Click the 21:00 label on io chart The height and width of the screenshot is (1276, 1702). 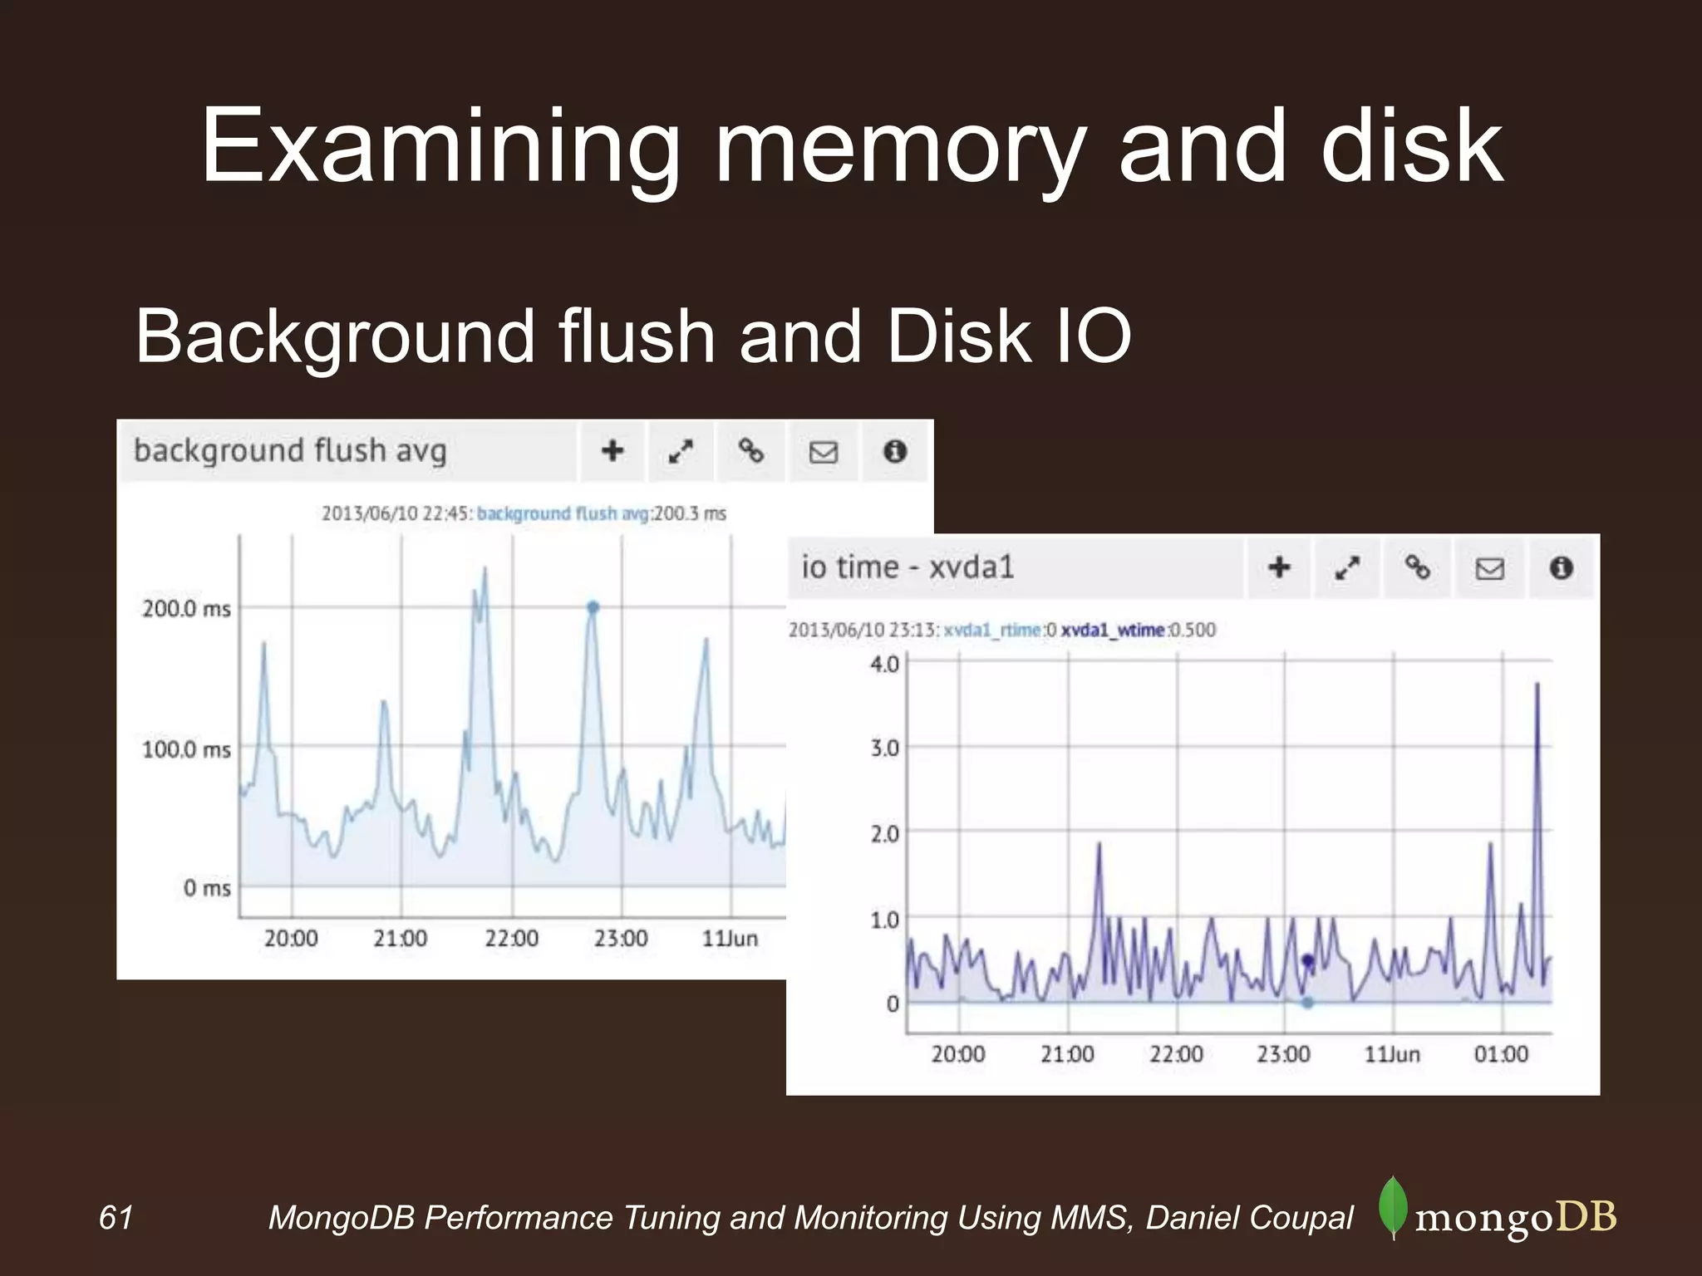(x=1067, y=1054)
